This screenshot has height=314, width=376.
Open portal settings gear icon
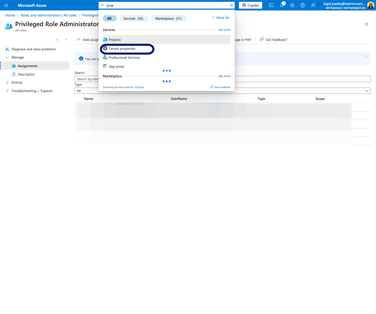tap(292, 5)
